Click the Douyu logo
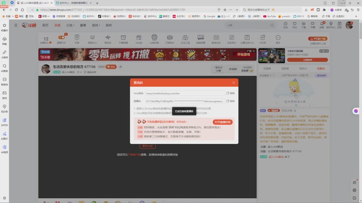The width and height of the screenshot is (362, 203). 29,25
